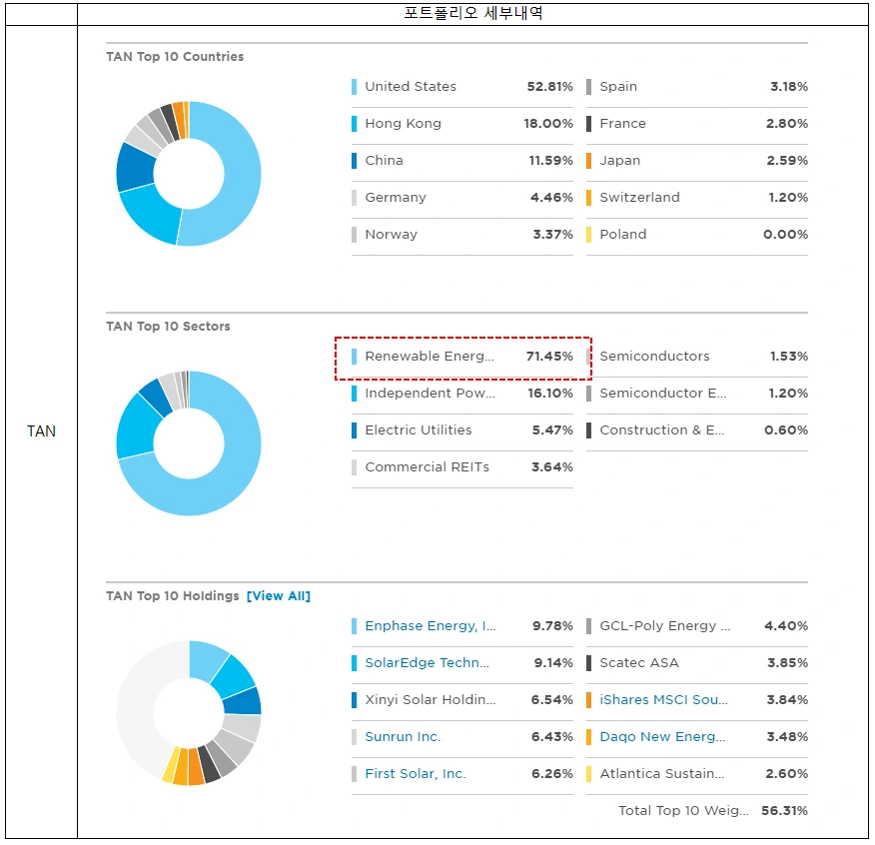This screenshot has width=875, height=845.
Task: Select the 'Construction & E...' sector label
Action: [662, 430]
